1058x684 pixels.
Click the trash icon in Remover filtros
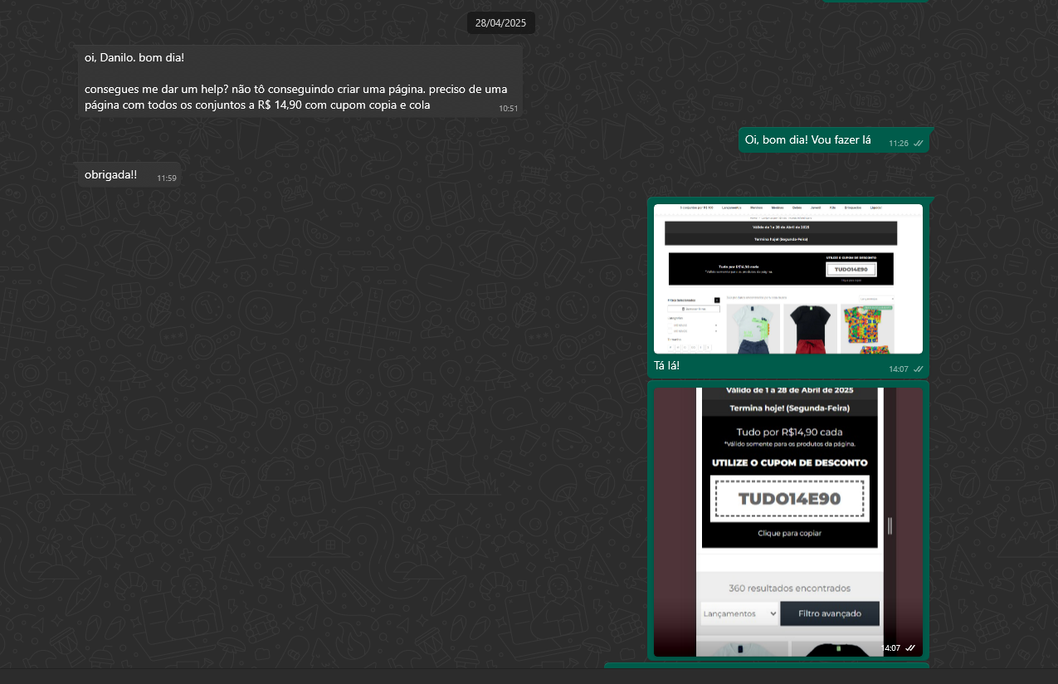683,309
